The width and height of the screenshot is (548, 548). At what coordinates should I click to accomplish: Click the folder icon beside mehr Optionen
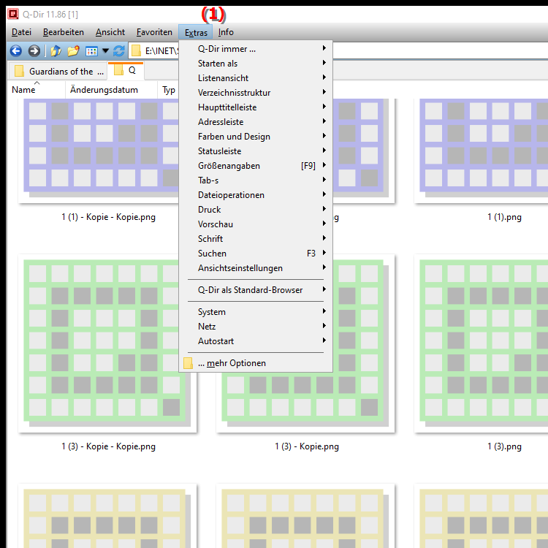(x=188, y=363)
